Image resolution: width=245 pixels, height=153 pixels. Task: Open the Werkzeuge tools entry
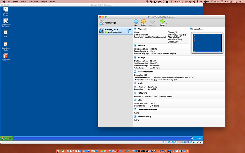(x=116, y=23)
